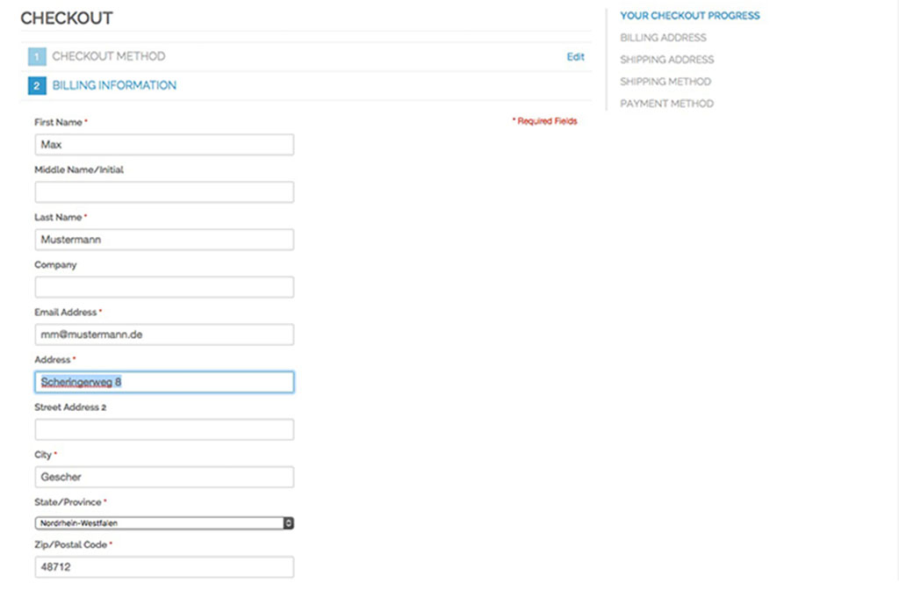The width and height of the screenshot is (899, 612).
Task: Select Shipping Address in checkout progress
Action: 667,59
